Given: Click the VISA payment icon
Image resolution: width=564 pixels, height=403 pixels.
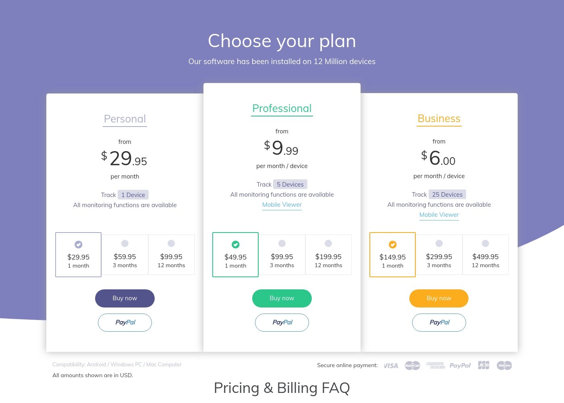Looking at the screenshot, I should tap(391, 366).
